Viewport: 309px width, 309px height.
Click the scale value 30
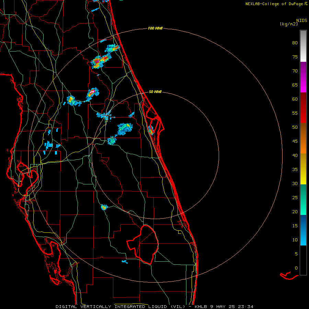(x=295, y=184)
